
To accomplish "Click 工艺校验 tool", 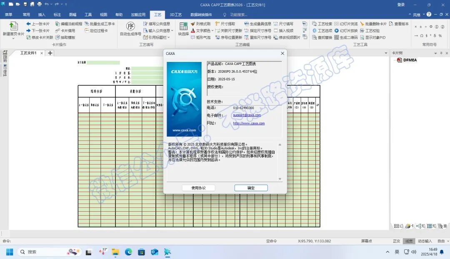I will click(370, 31).
